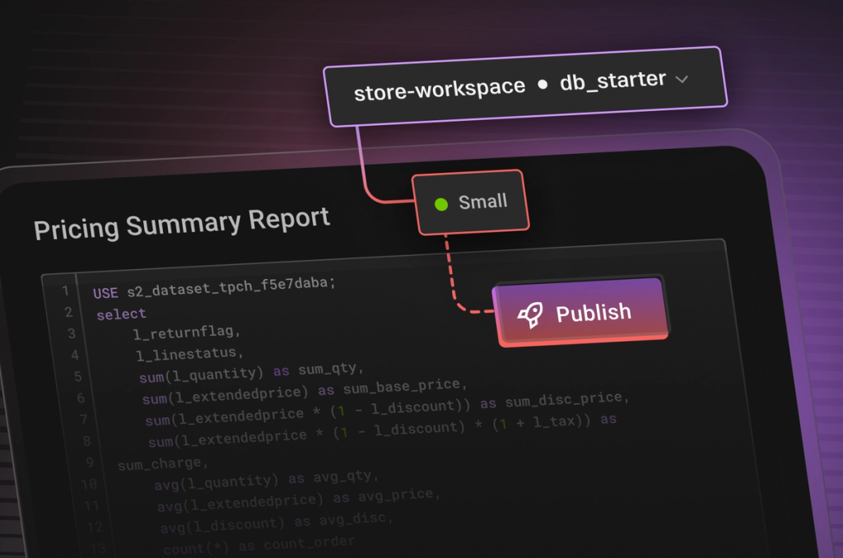Click the l_linestatus, code line
The height and width of the screenshot is (558, 843).
click(x=189, y=354)
